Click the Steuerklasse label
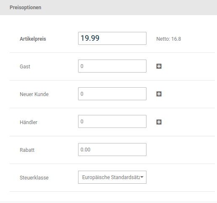 tap(34, 178)
